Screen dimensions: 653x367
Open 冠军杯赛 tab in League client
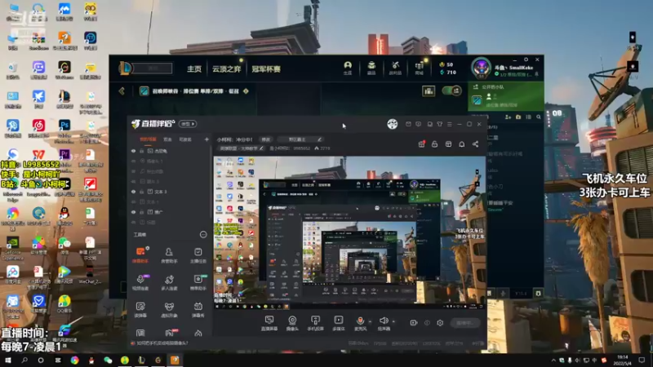(266, 69)
